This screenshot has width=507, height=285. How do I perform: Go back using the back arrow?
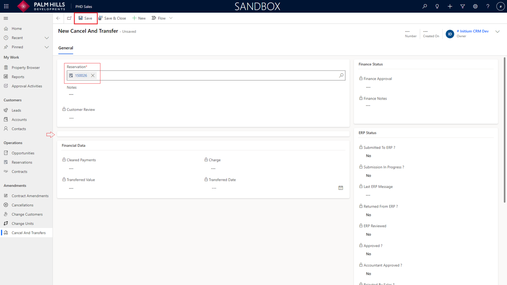point(58,18)
